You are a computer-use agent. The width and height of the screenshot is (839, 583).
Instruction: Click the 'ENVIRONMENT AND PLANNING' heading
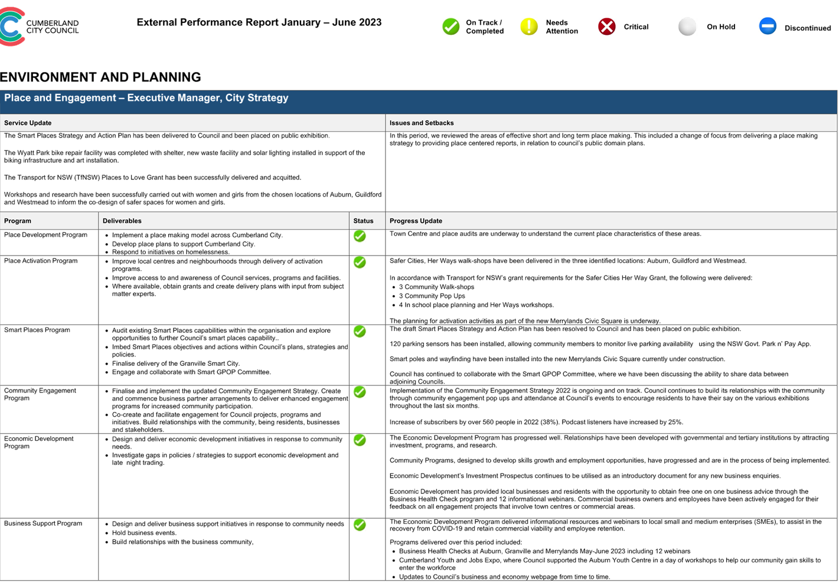tap(100, 77)
